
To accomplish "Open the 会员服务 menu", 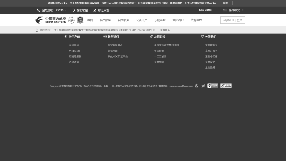I will pyautogui.click(x=105, y=20).
